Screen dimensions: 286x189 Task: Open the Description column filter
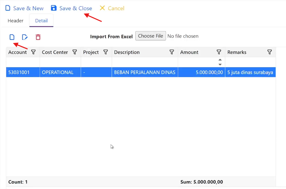click(x=172, y=52)
